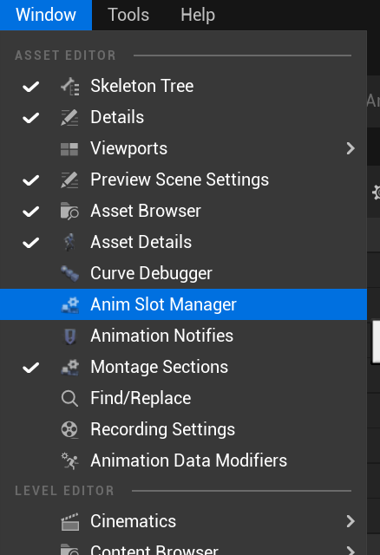Open the Help menu
Image resolution: width=380 pixels, height=555 pixels.
pos(198,15)
